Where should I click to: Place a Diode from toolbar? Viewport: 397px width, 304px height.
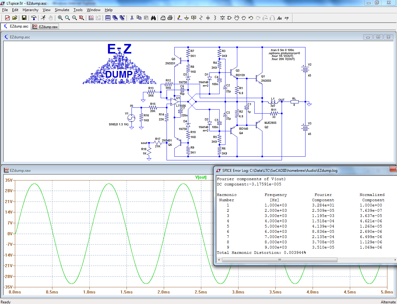[222, 18]
